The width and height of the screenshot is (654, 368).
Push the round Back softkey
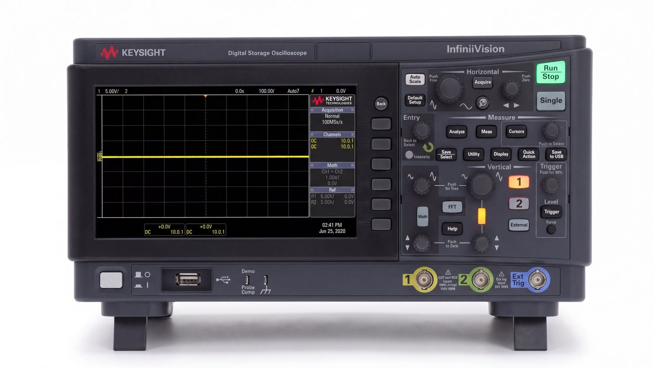[381, 103]
